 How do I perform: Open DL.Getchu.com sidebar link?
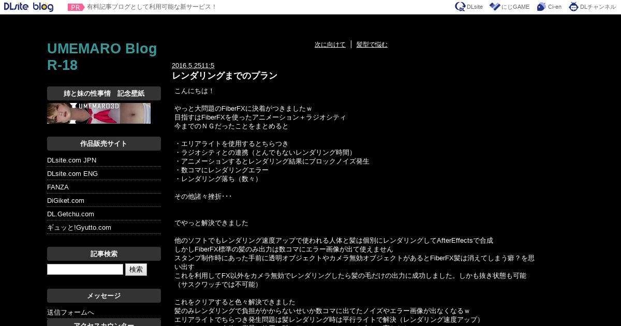tap(70, 214)
